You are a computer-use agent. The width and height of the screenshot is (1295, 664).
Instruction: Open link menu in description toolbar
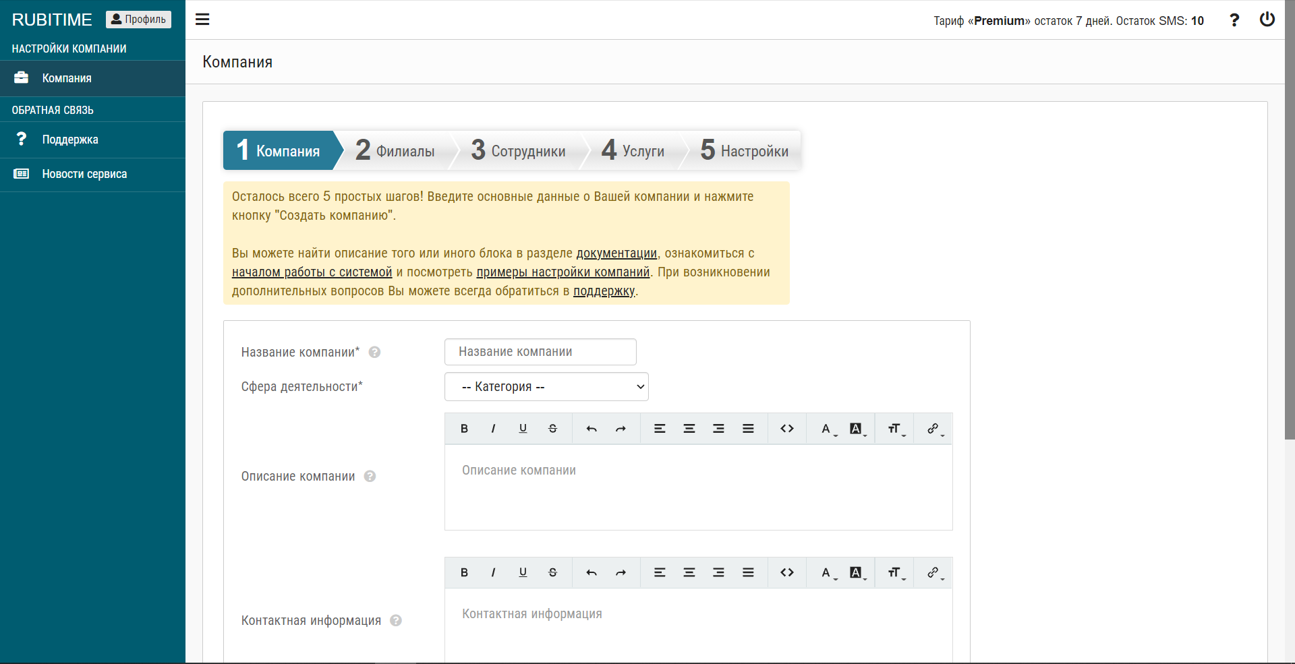click(934, 429)
